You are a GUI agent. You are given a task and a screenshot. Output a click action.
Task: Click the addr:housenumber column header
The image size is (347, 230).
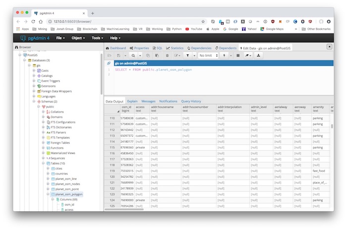point(198,109)
